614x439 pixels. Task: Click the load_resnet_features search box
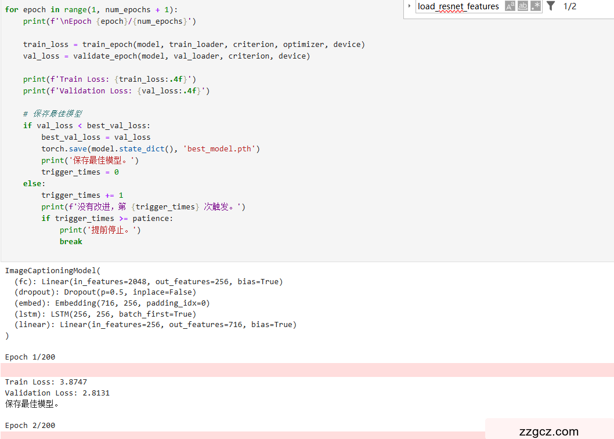tap(458, 6)
